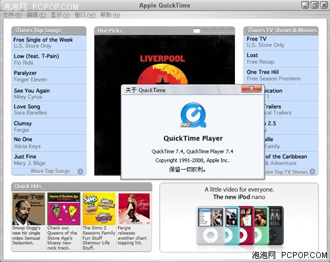This screenshot has width=330, height=262.
Task: Select Free Single of the Week
Action: [x=49, y=43]
